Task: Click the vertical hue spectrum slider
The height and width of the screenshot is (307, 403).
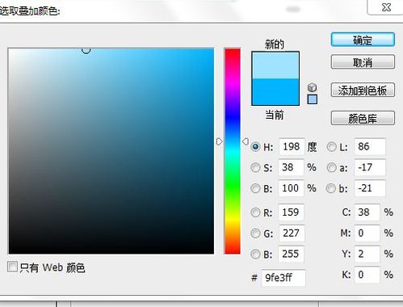Action: (233, 151)
